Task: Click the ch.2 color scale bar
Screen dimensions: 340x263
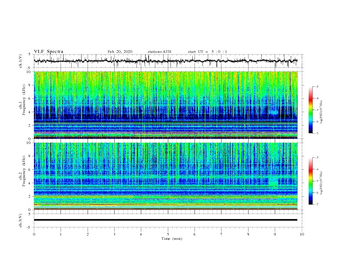Action: (x=310, y=181)
